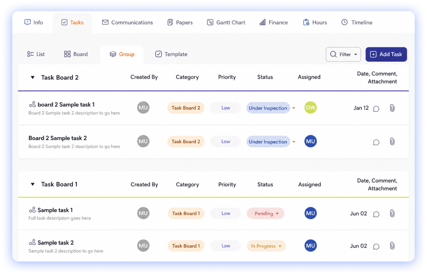Change Under Inspection status of board 2 Sample task 1
427x275 pixels.
click(271, 108)
